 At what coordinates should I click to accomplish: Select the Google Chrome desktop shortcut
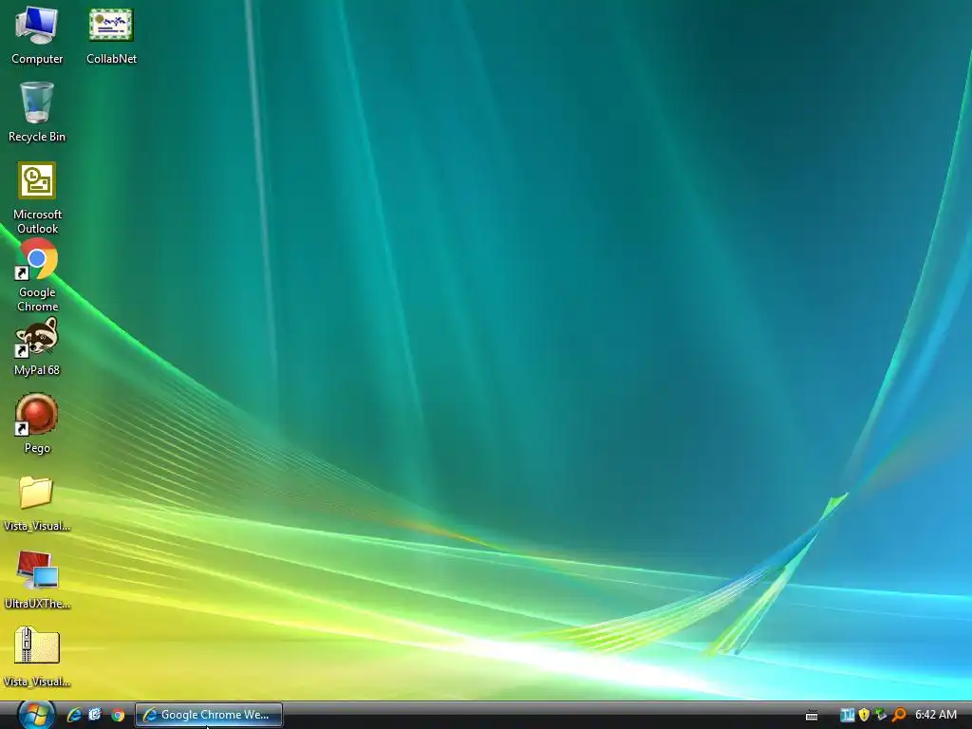point(37,276)
